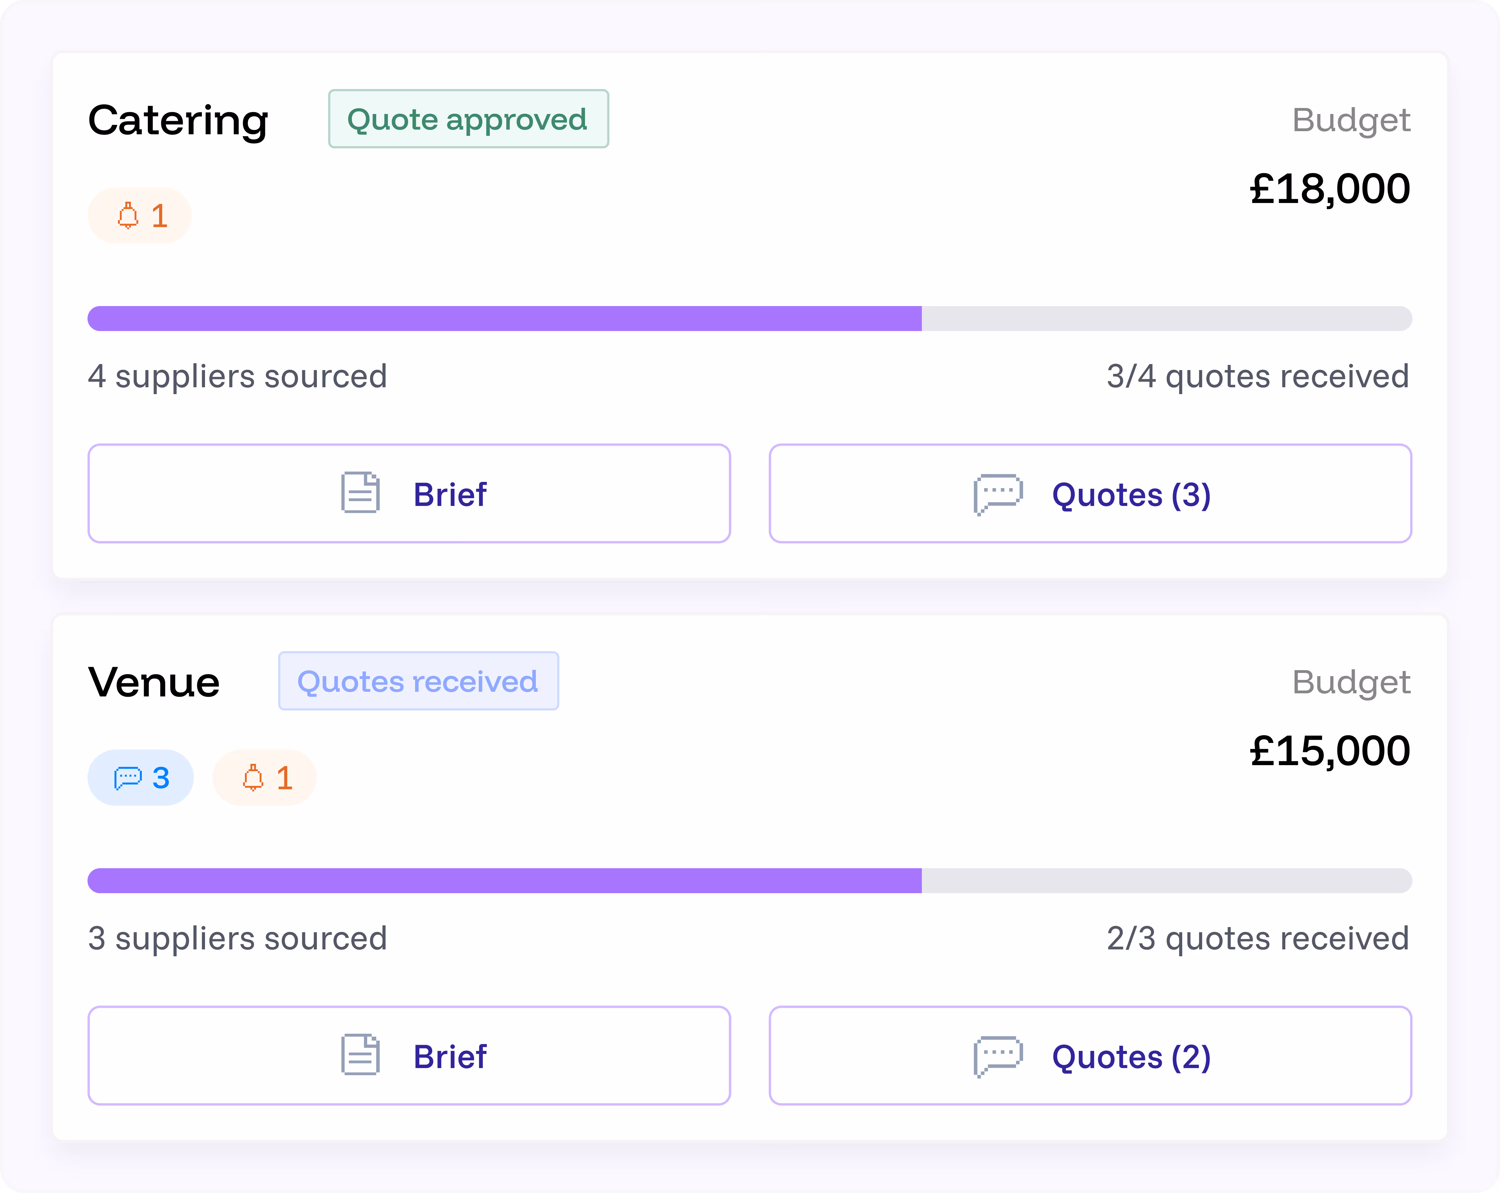This screenshot has height=1193, width=1500.
Task: Click the £18,000 budget amount
Action: coord(1330,189)
